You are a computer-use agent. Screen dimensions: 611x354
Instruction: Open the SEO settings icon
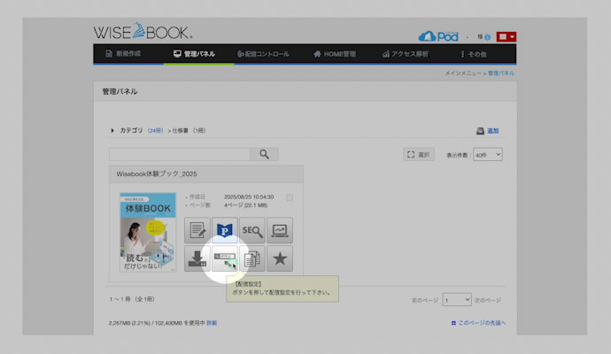pyautogui.click(x=252, y=230)
